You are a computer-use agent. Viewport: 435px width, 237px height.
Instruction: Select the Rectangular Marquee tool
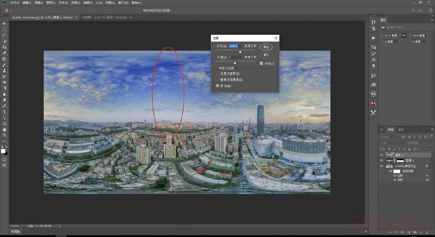[4, 29]
